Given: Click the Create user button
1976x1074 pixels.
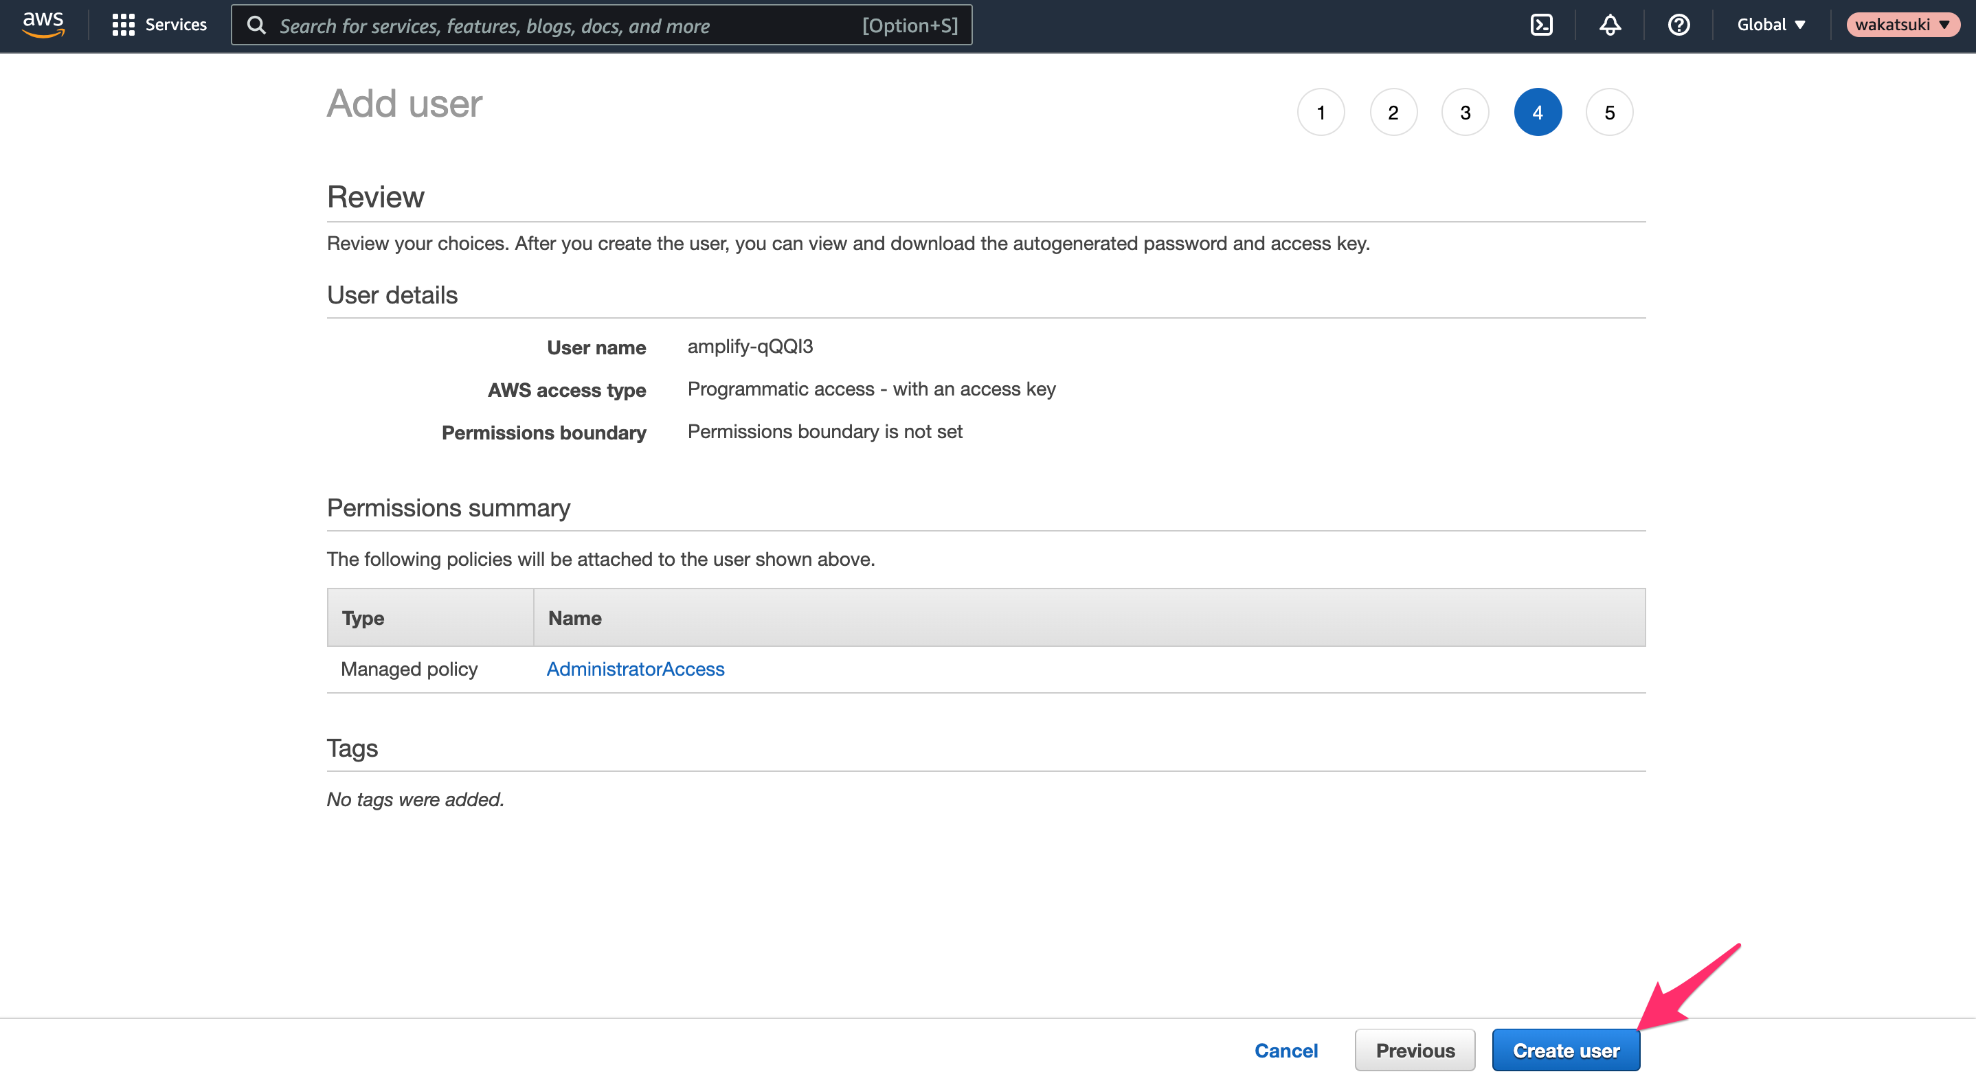Looking at the screenshot, I should click(x=1566, y=1051).
